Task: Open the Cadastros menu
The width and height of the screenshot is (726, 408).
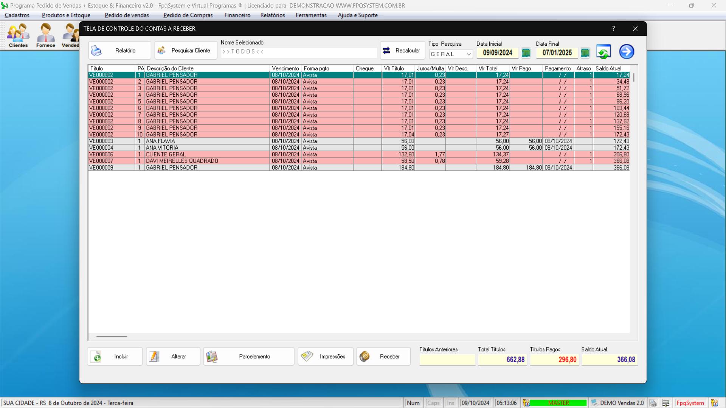Action: (x=17, y=15)
